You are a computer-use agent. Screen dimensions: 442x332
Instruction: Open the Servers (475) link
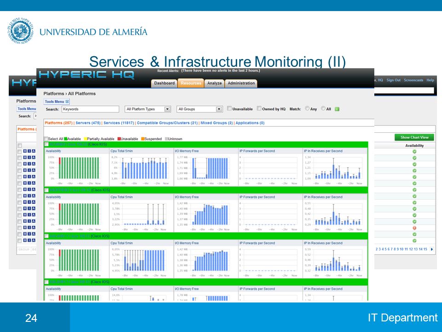88,123
